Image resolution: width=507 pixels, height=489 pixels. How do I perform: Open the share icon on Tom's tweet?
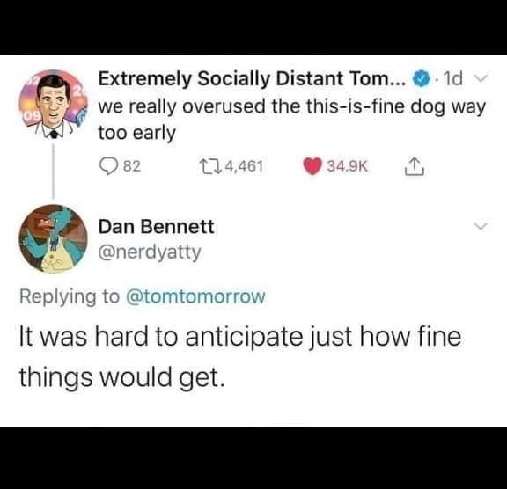click(x=415, y=166)
